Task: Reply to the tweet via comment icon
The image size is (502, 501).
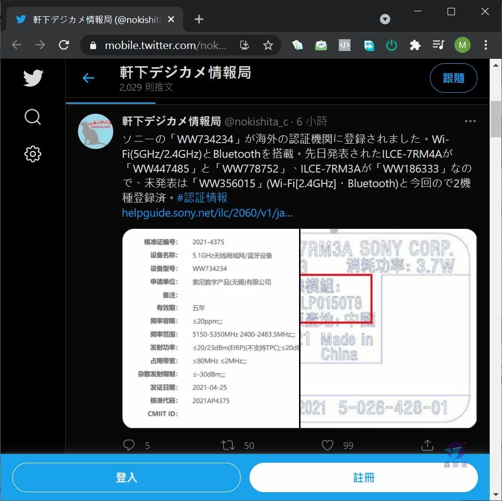Action: (x=129, y=445)
